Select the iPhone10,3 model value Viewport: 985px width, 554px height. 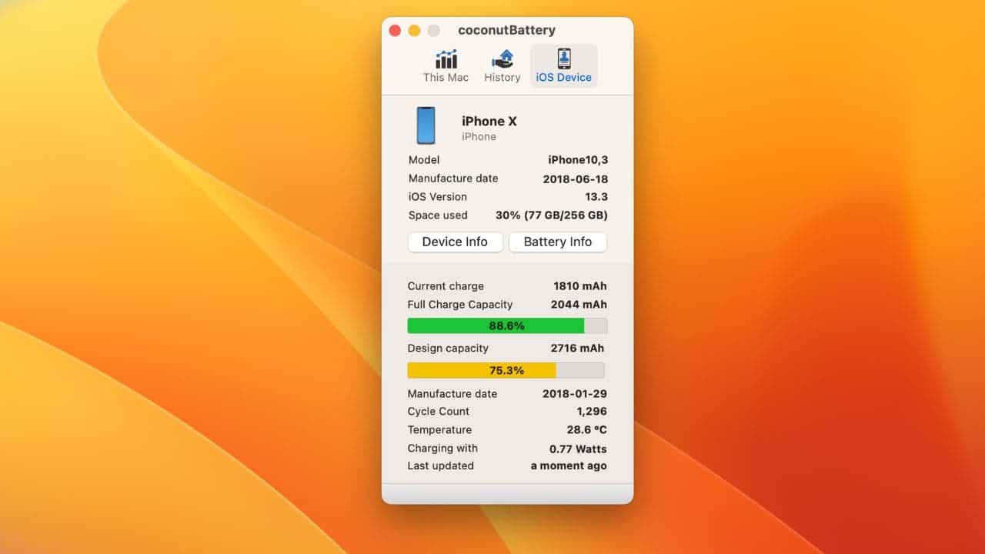coord(577,160)
